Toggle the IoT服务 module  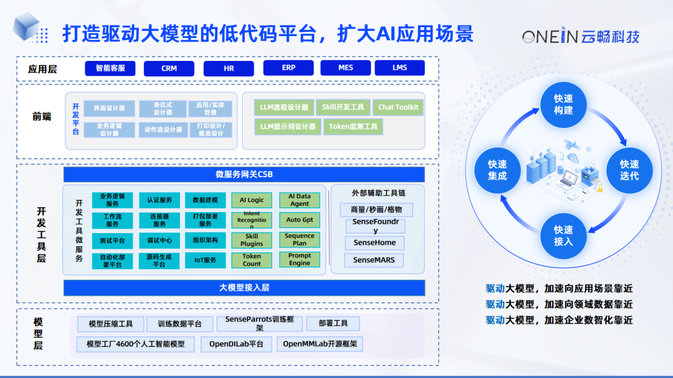pos(206,260)
